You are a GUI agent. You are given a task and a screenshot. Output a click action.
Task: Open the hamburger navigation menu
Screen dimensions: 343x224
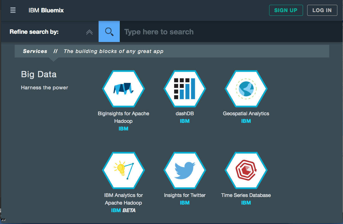pos(13,10)
